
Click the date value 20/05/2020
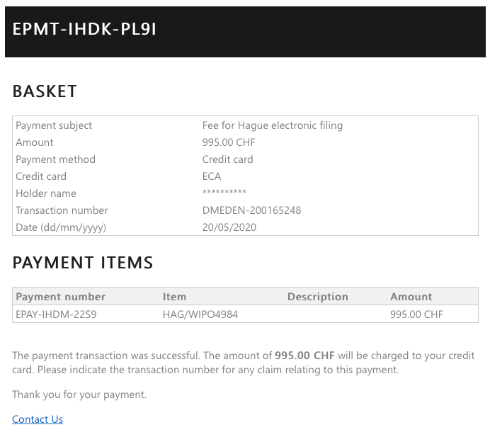pos(229,227)
